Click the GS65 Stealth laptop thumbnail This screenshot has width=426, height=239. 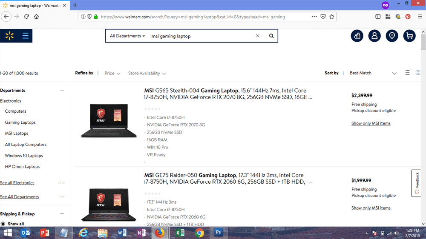[109, 120]
